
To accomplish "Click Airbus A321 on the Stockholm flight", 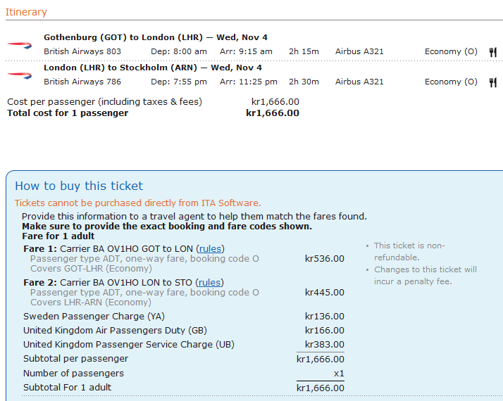I will 359,82.
